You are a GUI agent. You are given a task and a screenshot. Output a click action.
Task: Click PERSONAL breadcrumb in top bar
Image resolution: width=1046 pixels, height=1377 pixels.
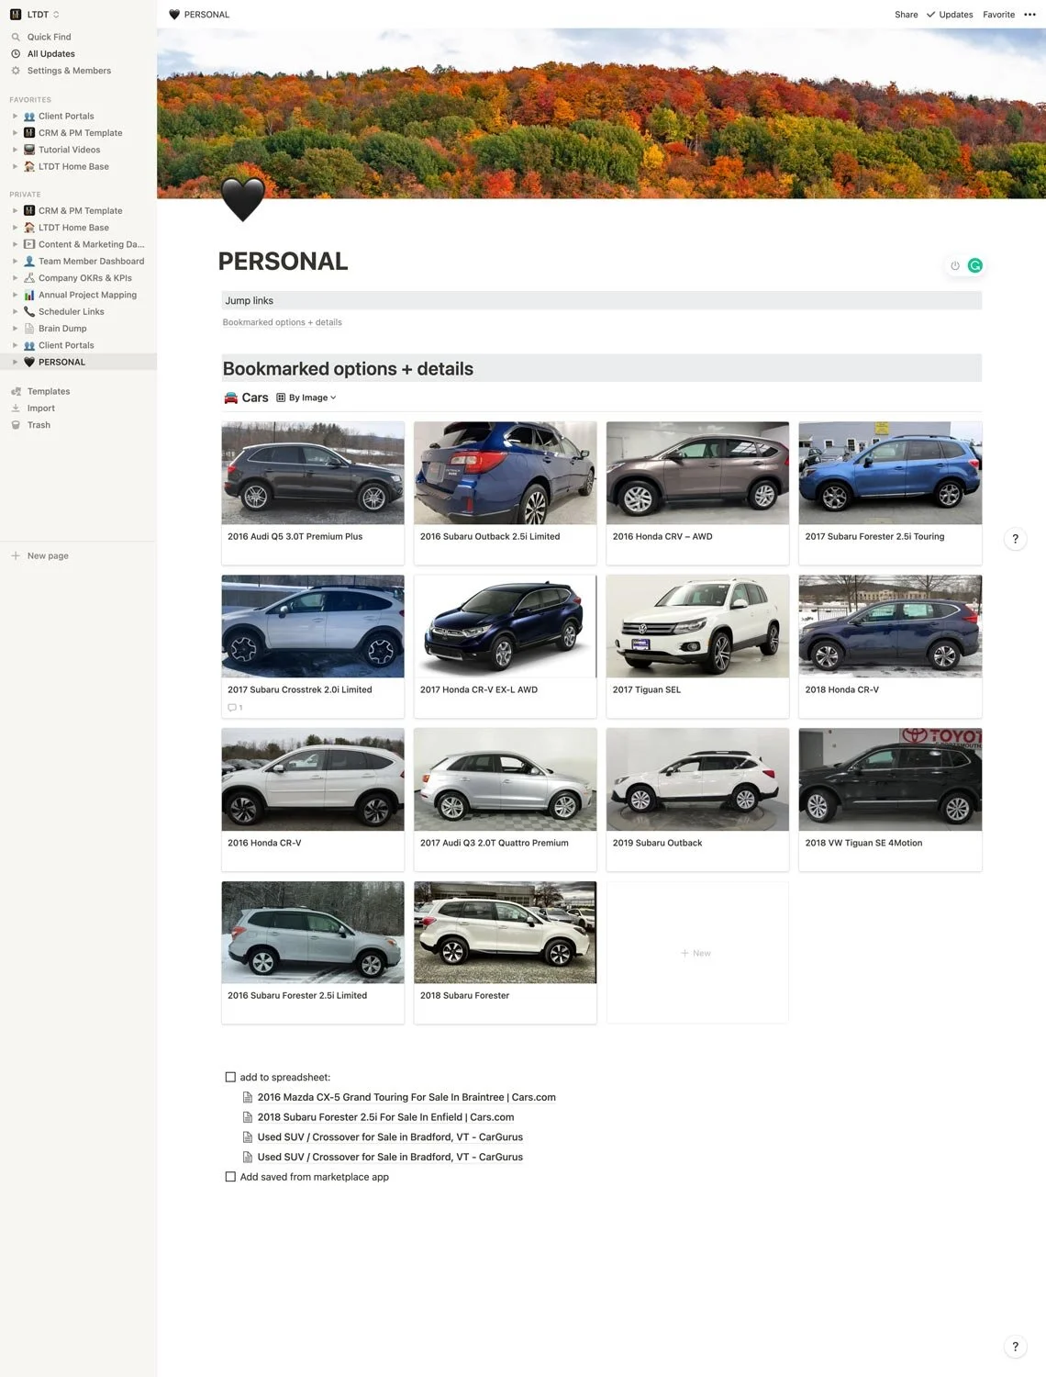click(199, 15)
